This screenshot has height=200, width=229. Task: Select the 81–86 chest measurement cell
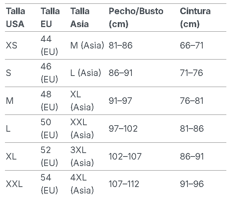coord(120,45)
